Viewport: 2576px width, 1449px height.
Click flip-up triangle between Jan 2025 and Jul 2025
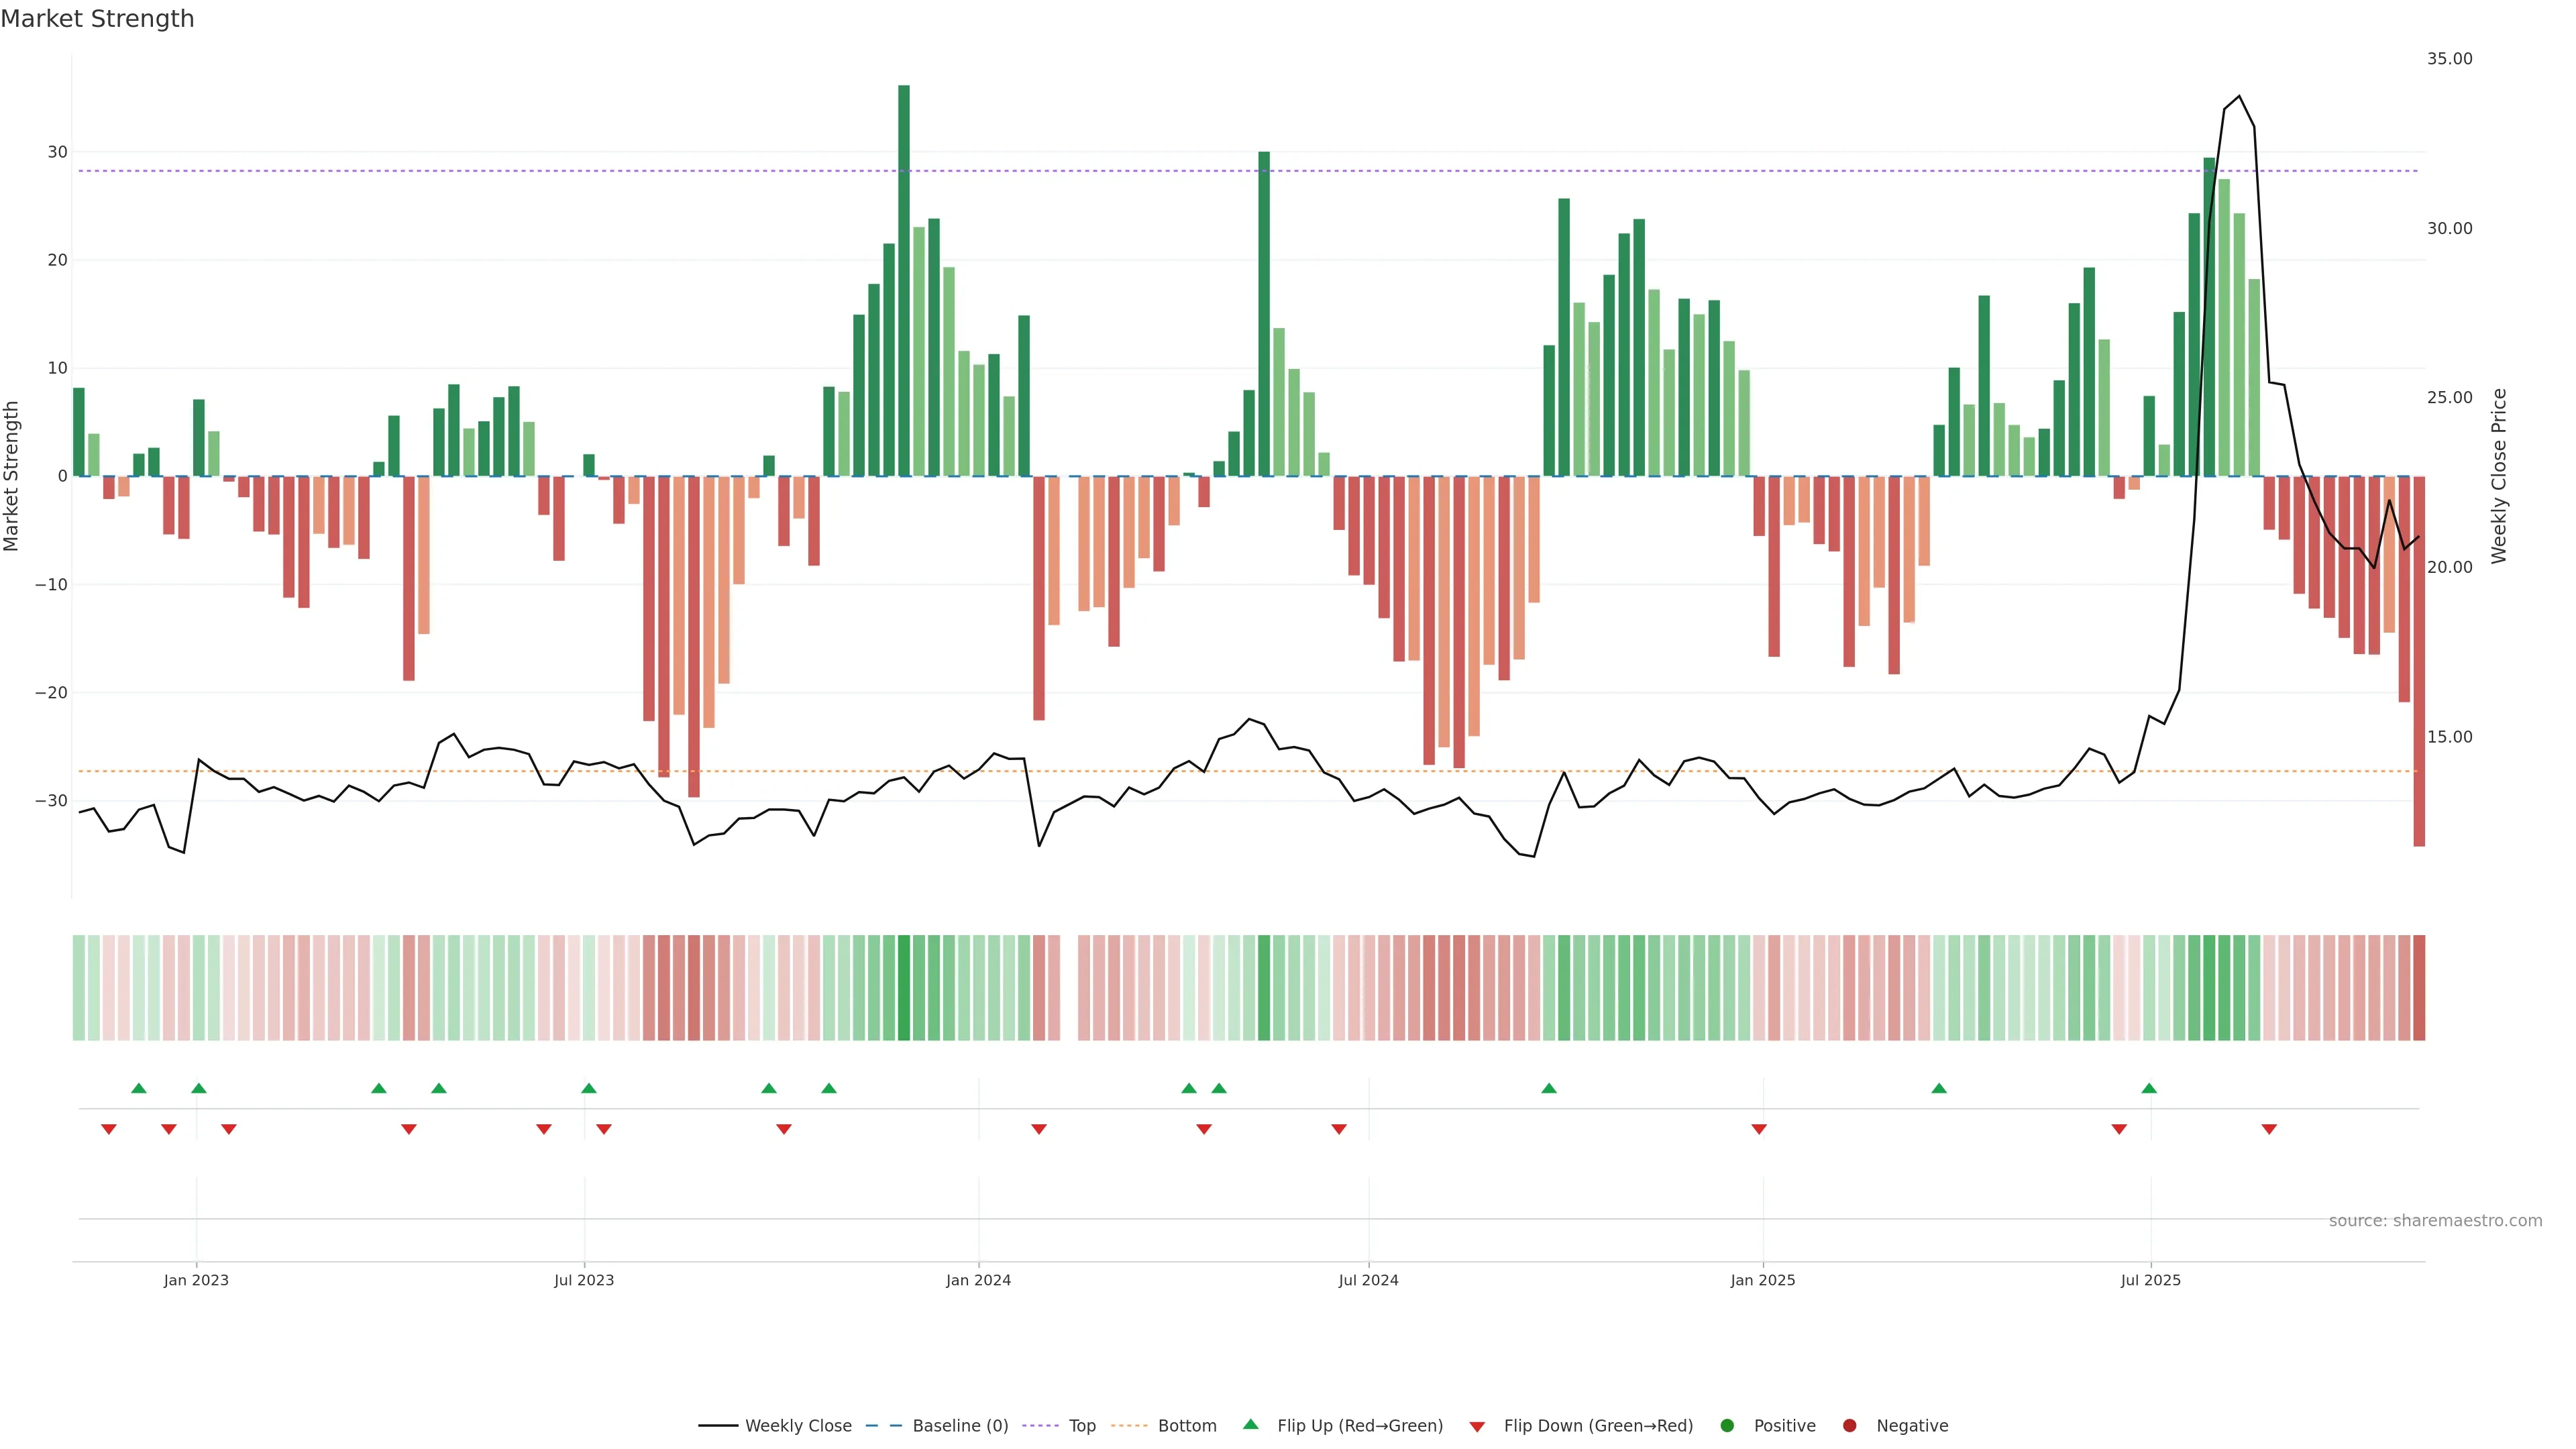pyautogui.click(x=1939, y=1088)
